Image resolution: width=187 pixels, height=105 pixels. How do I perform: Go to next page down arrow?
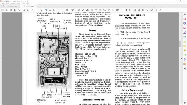28,10
